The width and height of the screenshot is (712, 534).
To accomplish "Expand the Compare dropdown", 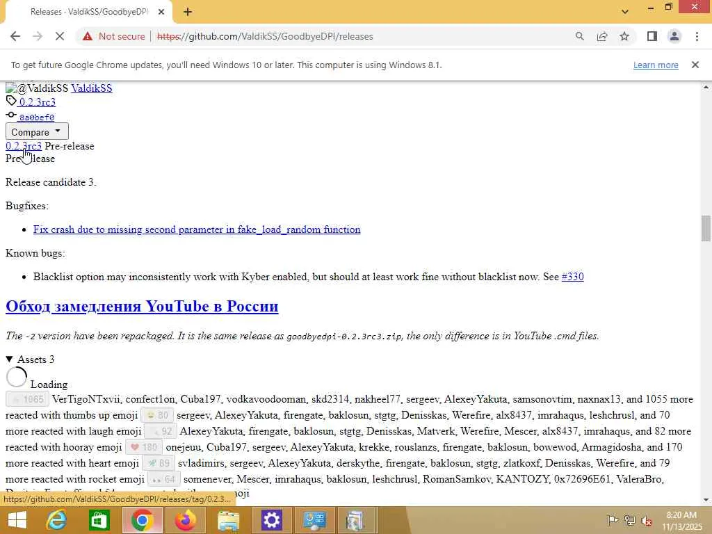I will point(37,131).
